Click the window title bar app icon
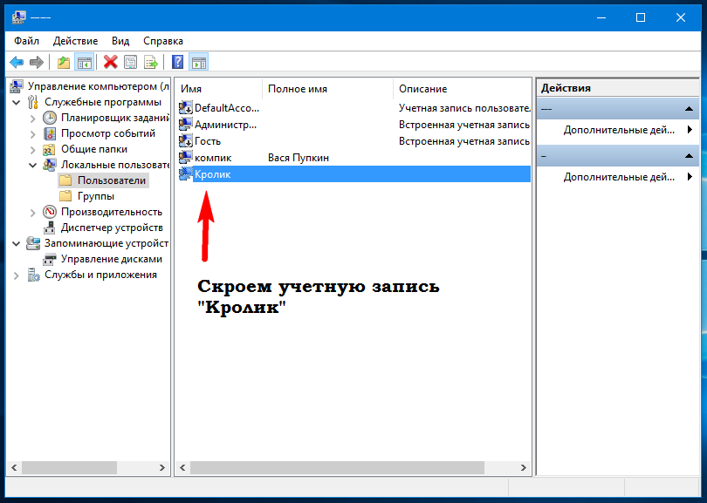 pos(19,17)
